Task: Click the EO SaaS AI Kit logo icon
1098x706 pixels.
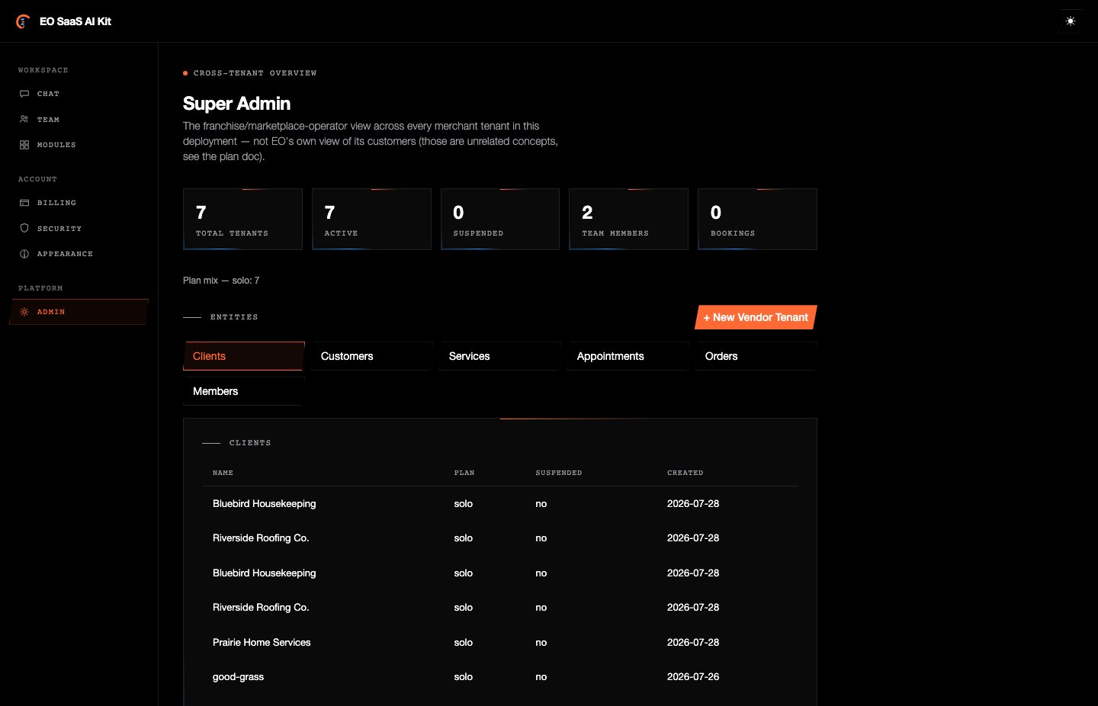Action: coord(23,21)
